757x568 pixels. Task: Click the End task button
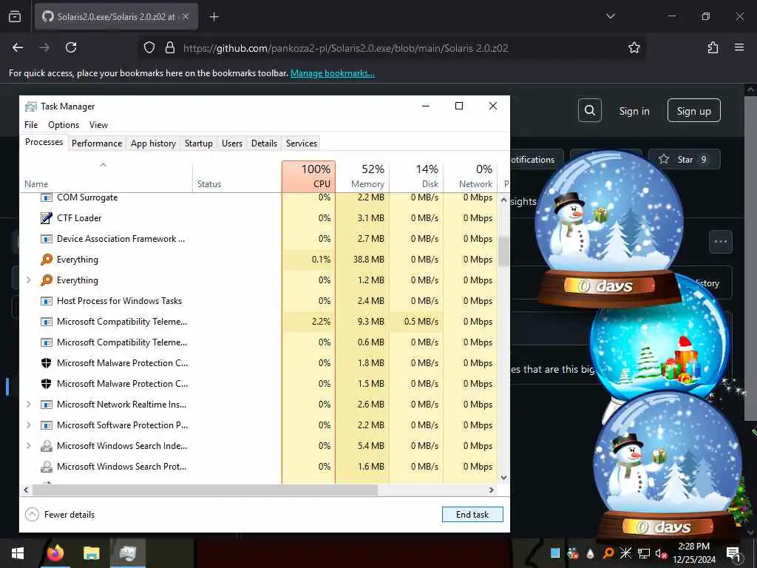[472, 515]
